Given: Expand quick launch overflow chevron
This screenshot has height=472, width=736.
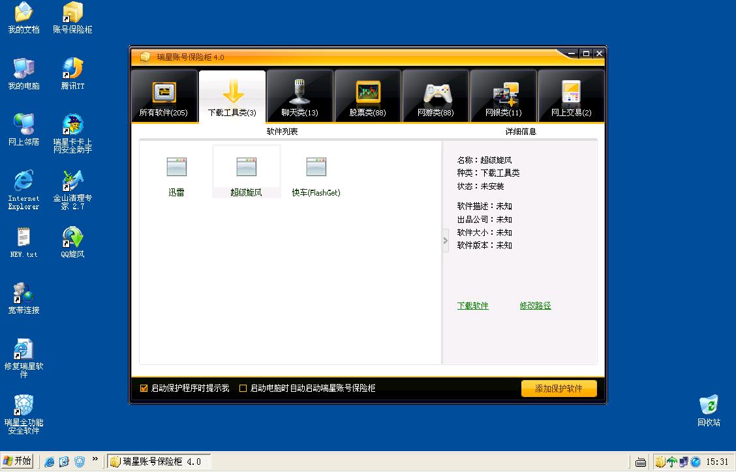Looking at the screenshot, I should pyautogui.click(x=95, y=459).
